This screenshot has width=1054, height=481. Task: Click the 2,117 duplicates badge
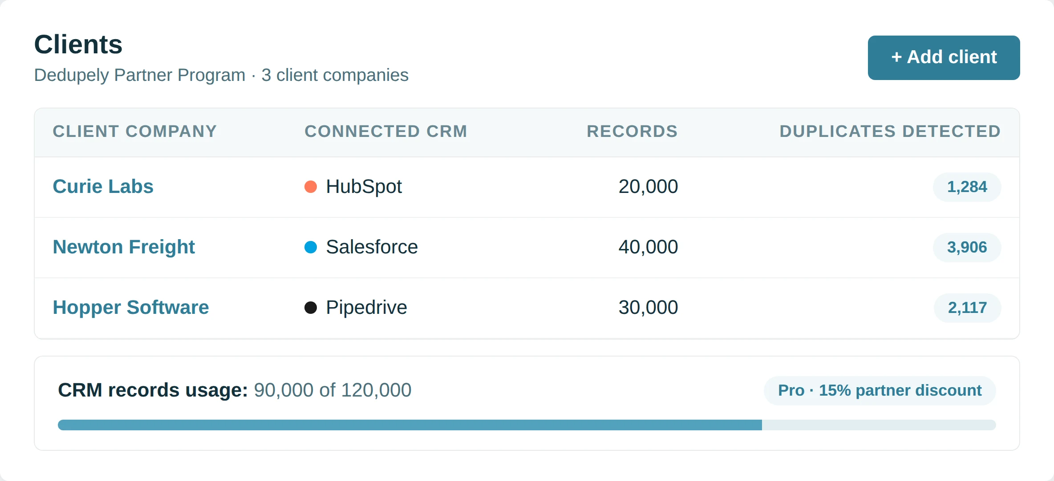click(967, 308)
